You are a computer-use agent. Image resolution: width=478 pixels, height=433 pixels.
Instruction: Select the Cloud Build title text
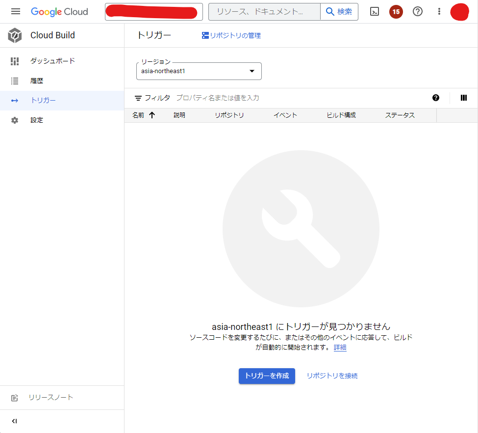[x=52, y=35]
